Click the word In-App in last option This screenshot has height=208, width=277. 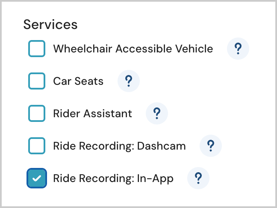point(156,178)
